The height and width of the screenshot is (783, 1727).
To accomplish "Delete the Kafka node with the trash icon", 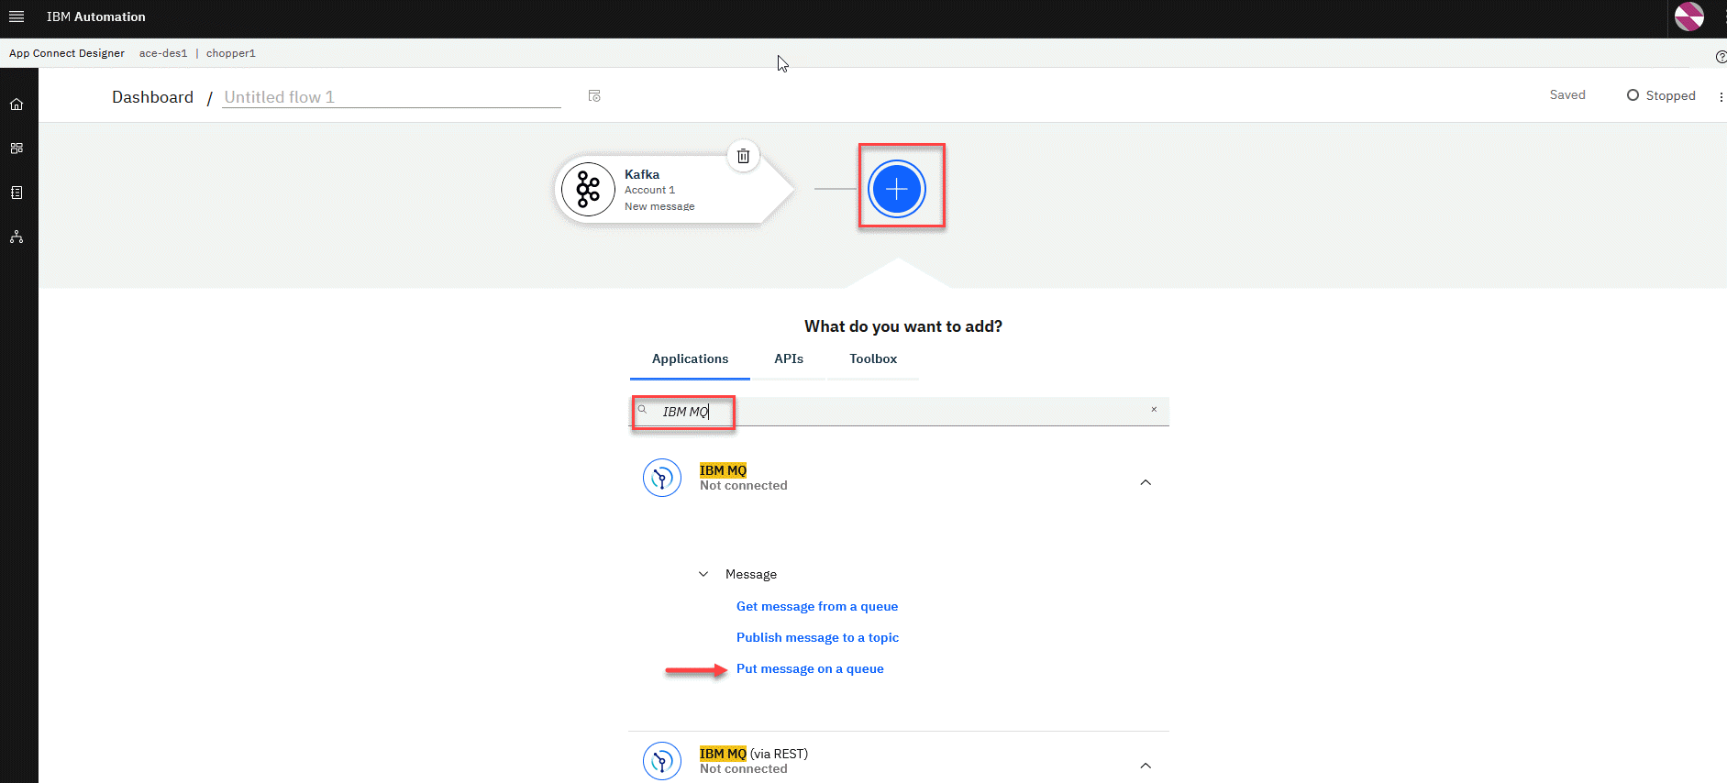I will click(743, 156).
